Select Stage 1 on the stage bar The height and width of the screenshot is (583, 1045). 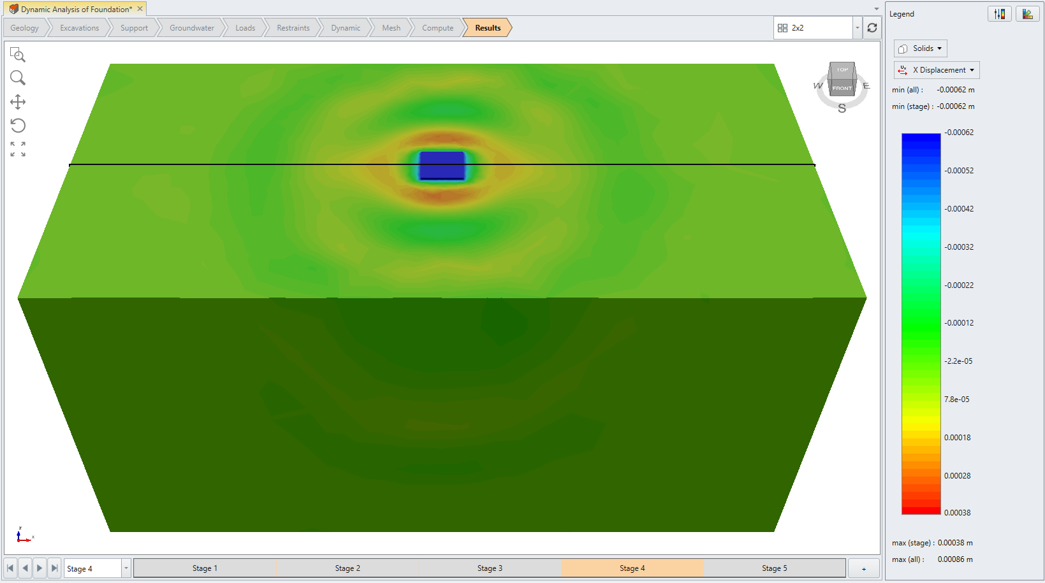click(x=205, y=568)
